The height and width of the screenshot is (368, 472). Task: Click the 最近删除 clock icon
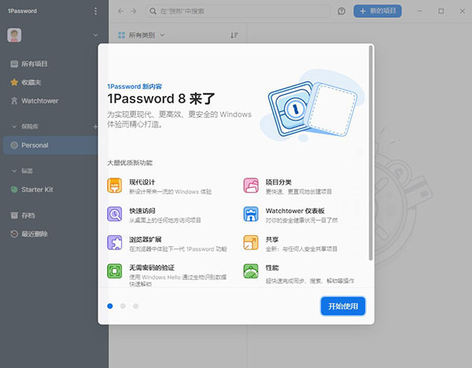[14, 234]
